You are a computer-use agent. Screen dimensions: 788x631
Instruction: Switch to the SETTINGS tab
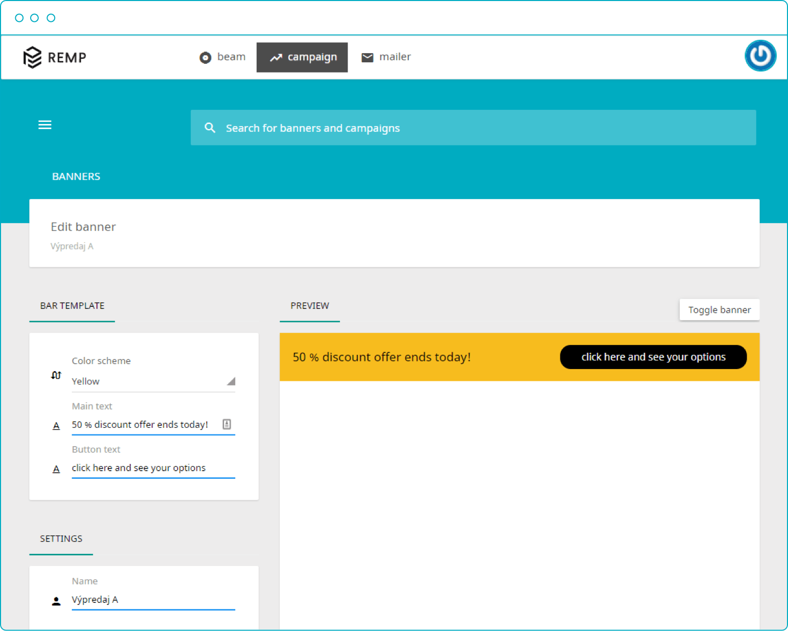click(x=61, y=539)
